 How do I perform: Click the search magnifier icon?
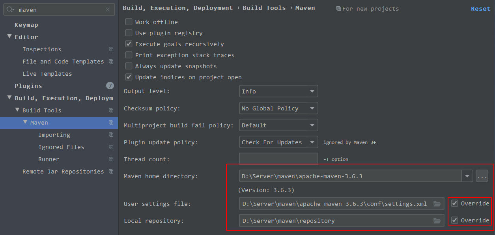(11, 9)
